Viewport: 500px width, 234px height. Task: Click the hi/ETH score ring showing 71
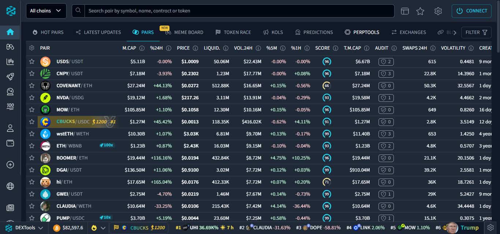(x=327, y=182)
